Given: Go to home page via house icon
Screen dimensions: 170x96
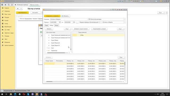Looking at the screenshot, I should (x=15, y=5).
